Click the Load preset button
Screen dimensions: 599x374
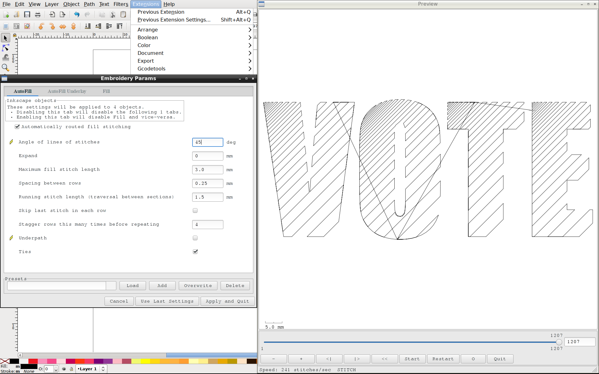(x=133, y=285)
